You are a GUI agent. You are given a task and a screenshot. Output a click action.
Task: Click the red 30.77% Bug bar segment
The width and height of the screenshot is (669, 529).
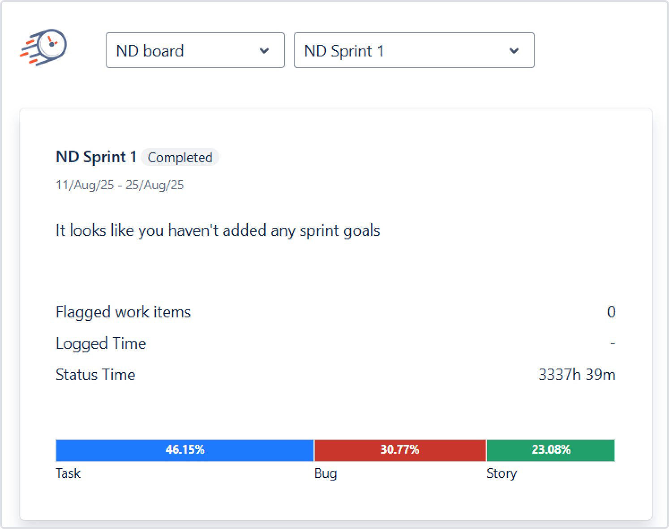[x=400, y=450]
